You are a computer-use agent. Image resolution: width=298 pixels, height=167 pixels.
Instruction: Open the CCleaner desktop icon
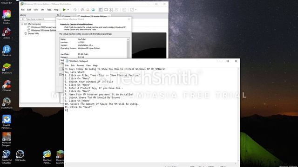tap(7, 86)
